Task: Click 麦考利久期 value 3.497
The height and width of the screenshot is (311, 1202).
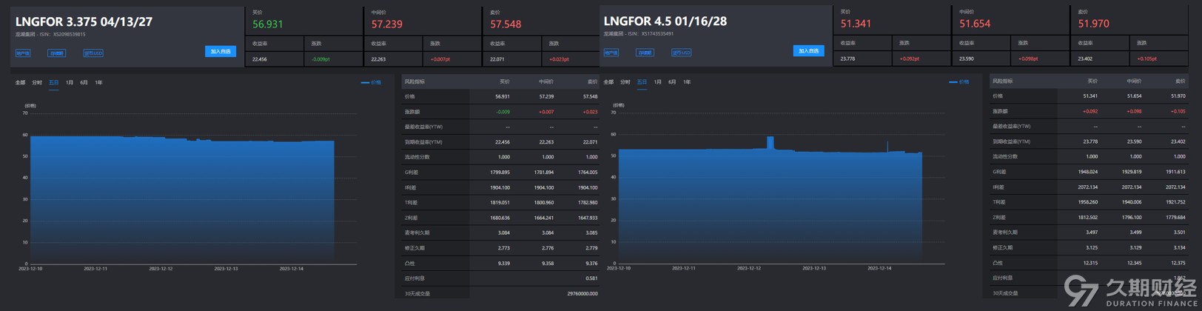Action: [x=1092, y=233]
